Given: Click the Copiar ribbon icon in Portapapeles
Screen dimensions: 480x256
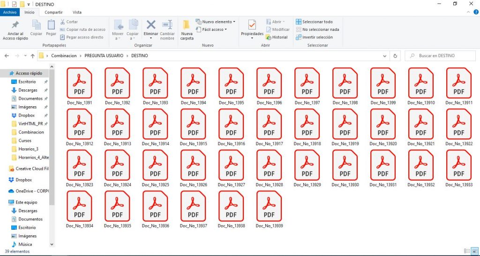Looking at the screenshot, I should pos(37,25).
